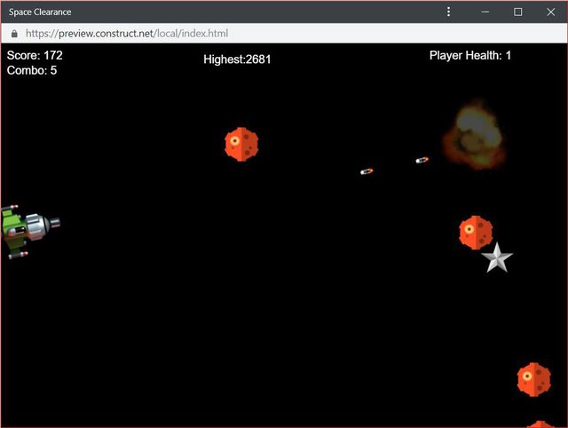Click the padlock icon in address bar
568x428 pixels.
tap(14, 34)
